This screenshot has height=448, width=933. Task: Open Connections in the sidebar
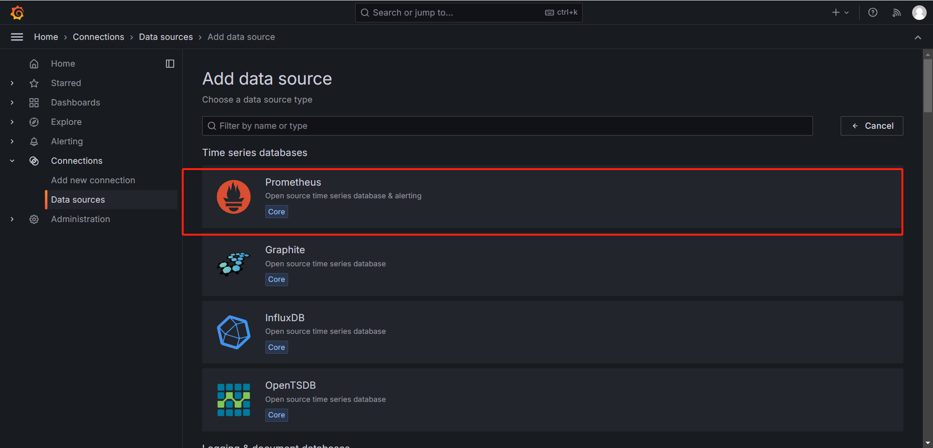click(77, 161)
